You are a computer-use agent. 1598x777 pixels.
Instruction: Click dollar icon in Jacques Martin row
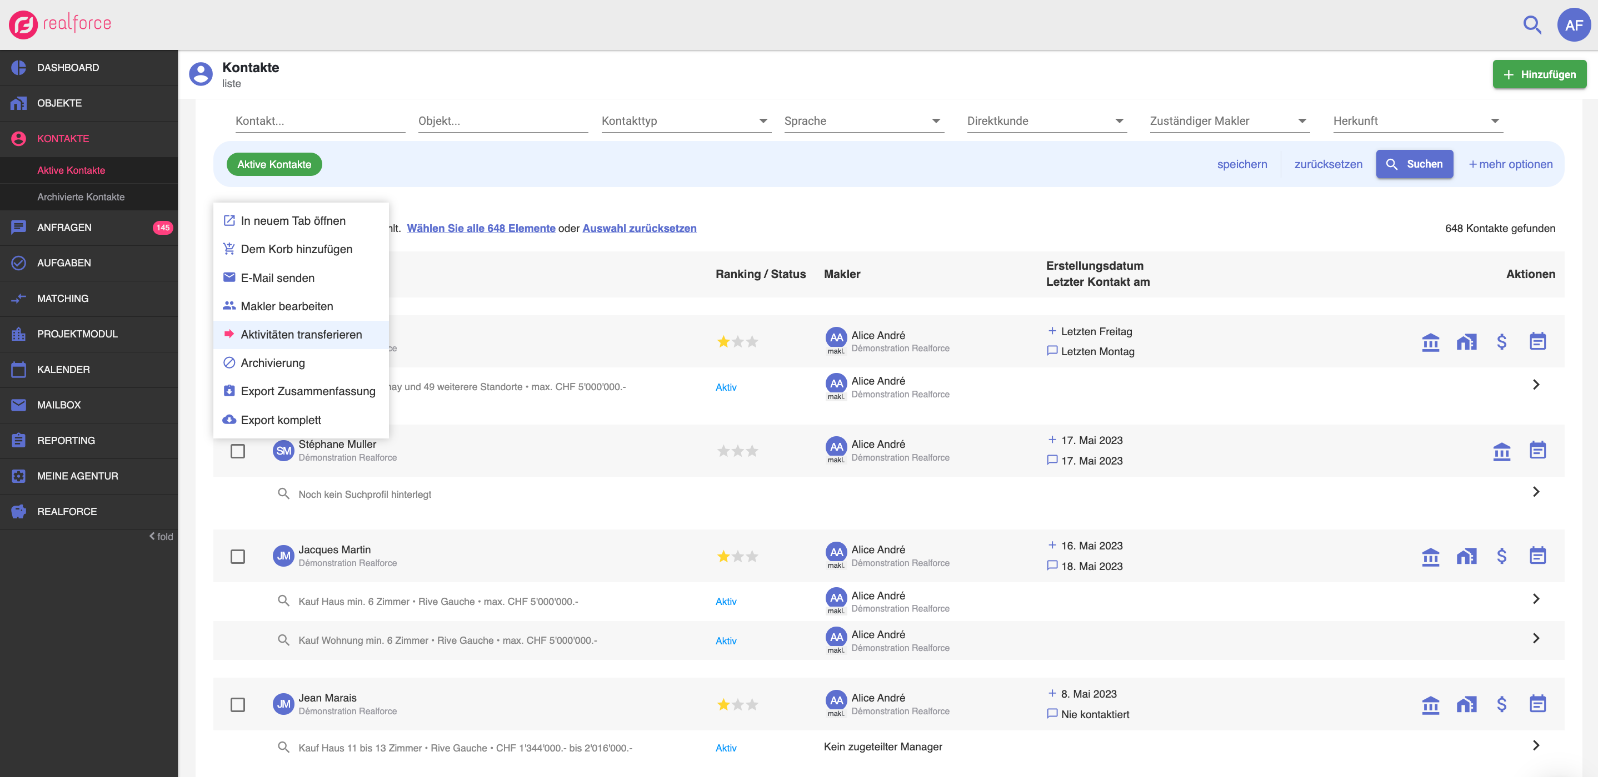coord(1501,557)
